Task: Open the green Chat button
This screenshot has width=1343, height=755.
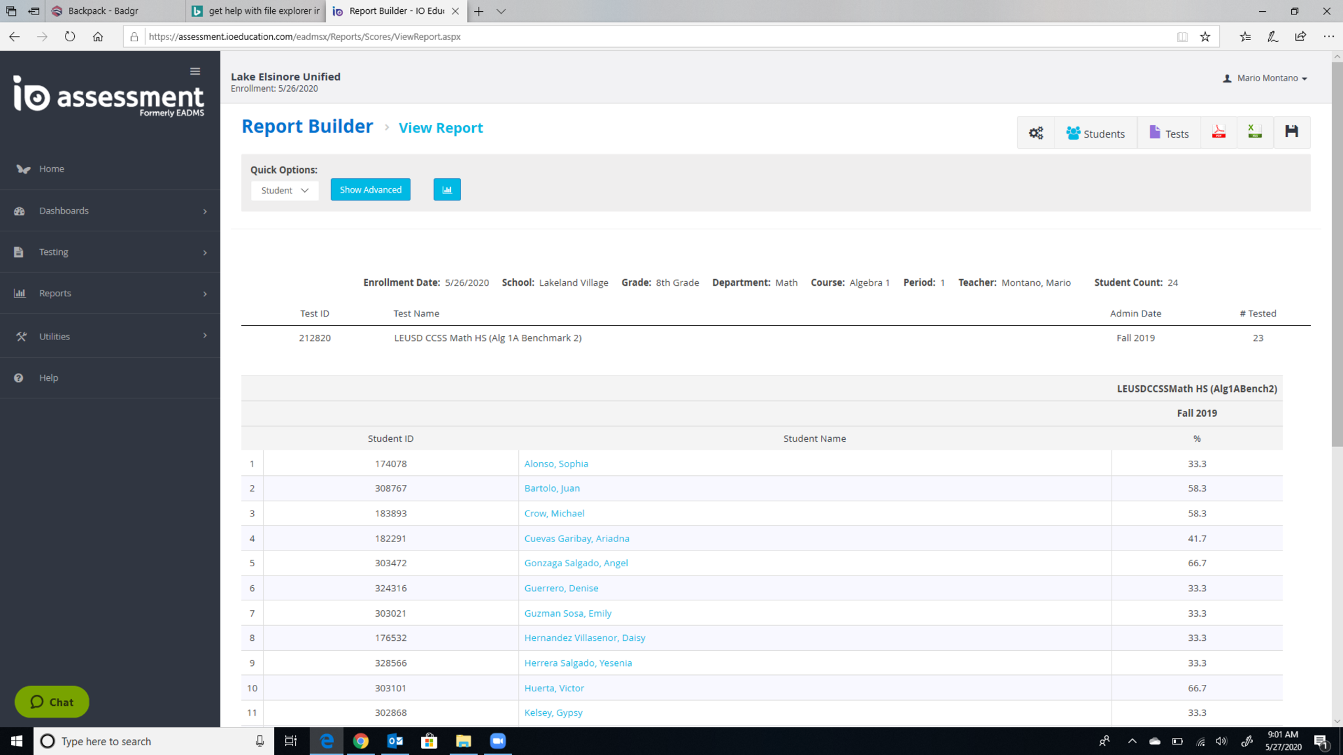Action: [52, 702]
